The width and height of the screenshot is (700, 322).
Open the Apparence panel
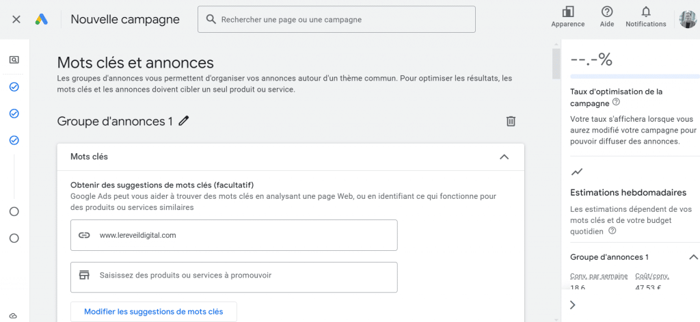(x=568, y=17)
